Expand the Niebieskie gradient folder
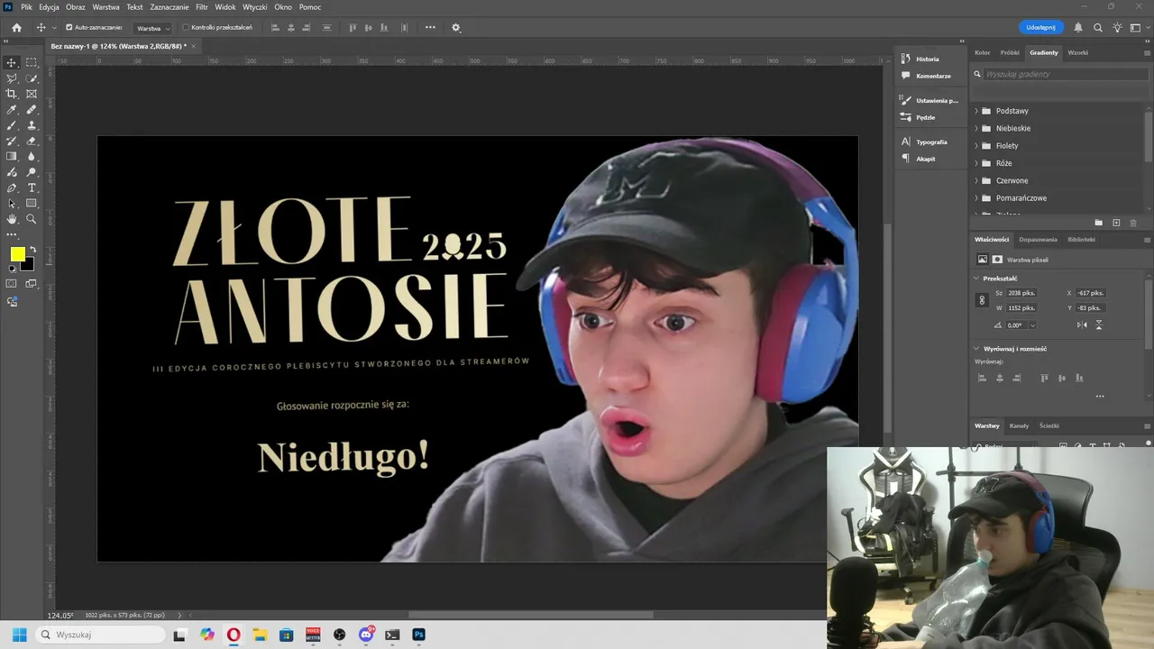Image resolution: width=1154 pixels, height=649 pixels. point(976,128)
